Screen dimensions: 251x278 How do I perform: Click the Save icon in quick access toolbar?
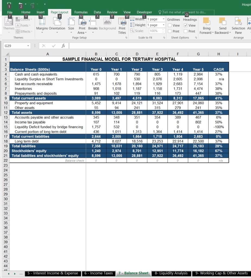click(x=9, y=4)
